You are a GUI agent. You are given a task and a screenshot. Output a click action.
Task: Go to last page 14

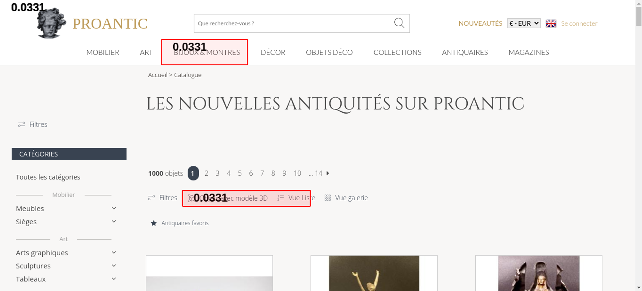coord(318,173)
